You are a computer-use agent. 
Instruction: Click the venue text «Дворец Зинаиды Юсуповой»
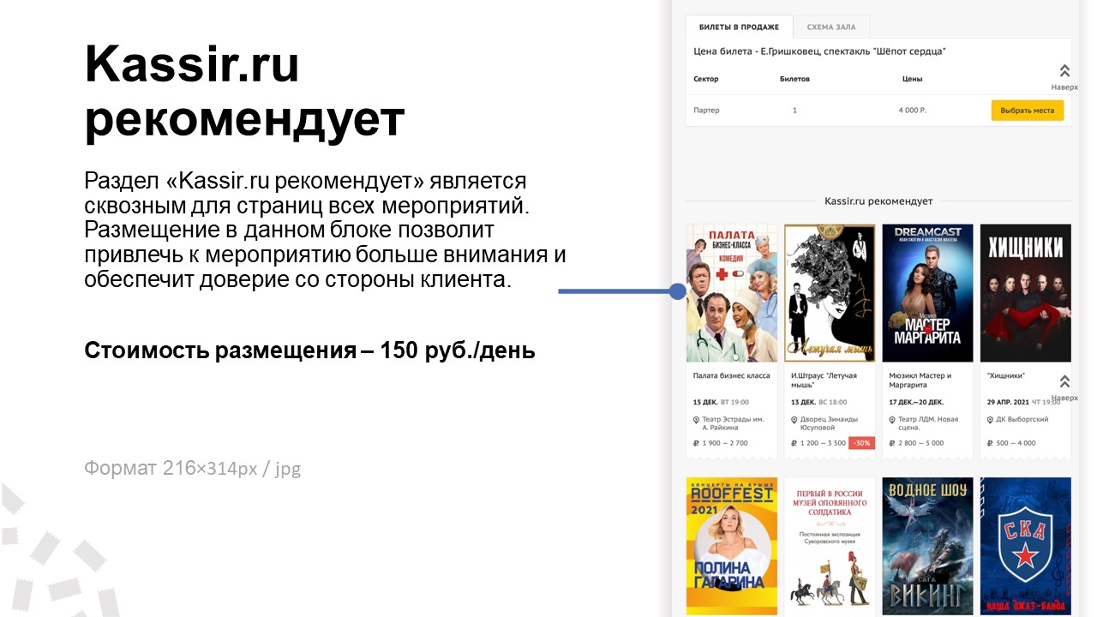829,423
